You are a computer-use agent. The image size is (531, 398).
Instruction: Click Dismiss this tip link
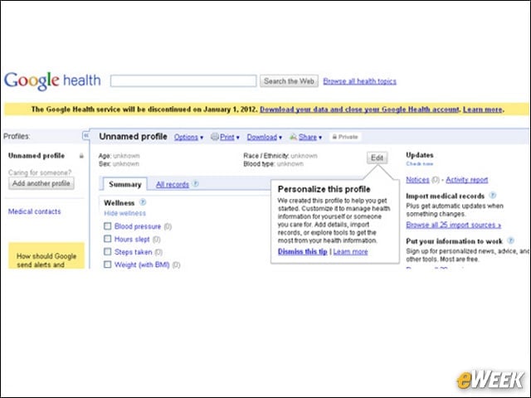(302, 251)
